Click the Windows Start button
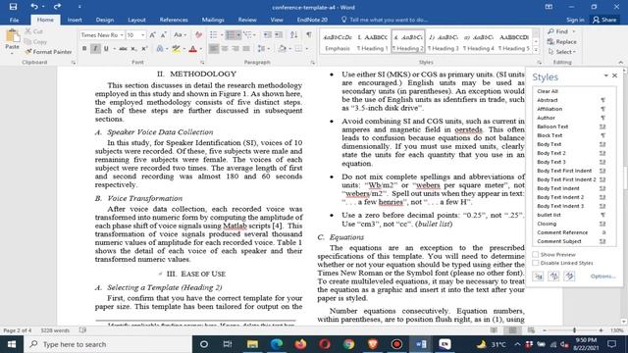Viewport: 628px width, 353px height. [x=12, y=344]
